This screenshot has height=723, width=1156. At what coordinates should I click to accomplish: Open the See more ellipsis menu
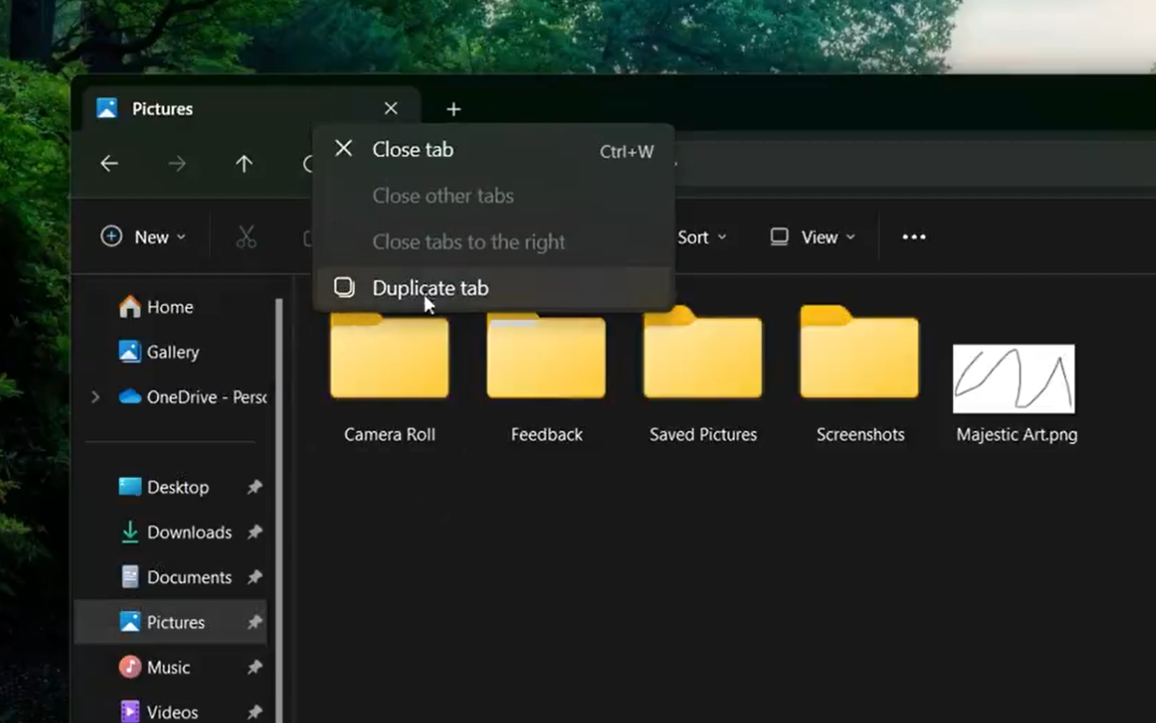914,238
